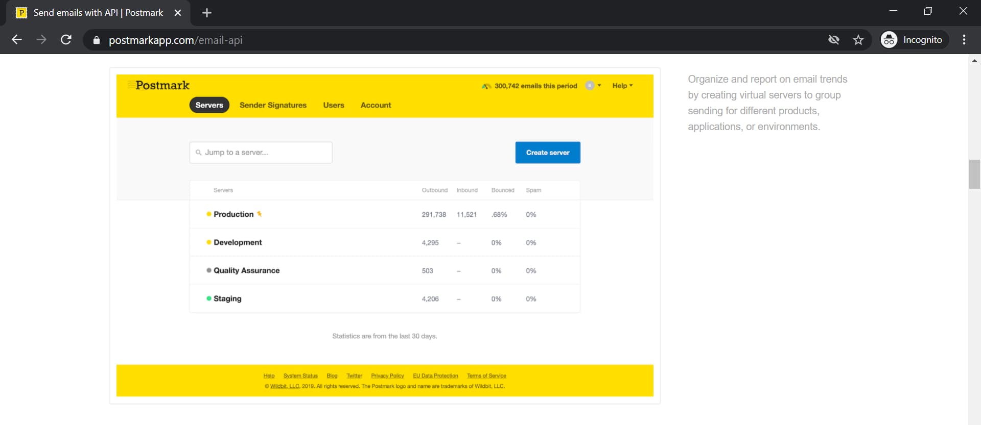Click the Inbound column header
The width and height of the screenshot is (981, 425).
coord(467,190)
